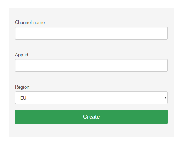Click the small triangle on Region select
Viewport: 183px width, 148px height.
pyautogui.click(x=165, y=98)
